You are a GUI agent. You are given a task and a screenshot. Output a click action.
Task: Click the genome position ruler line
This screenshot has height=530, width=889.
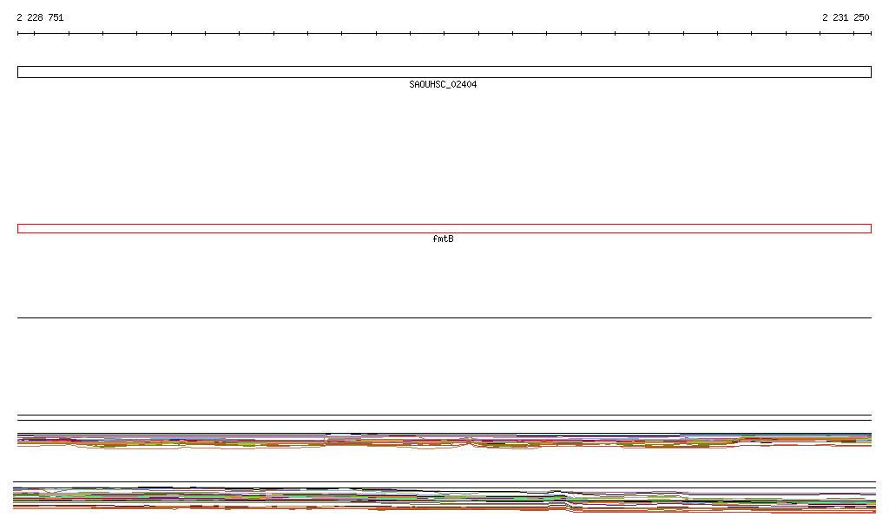click(444, 34)
